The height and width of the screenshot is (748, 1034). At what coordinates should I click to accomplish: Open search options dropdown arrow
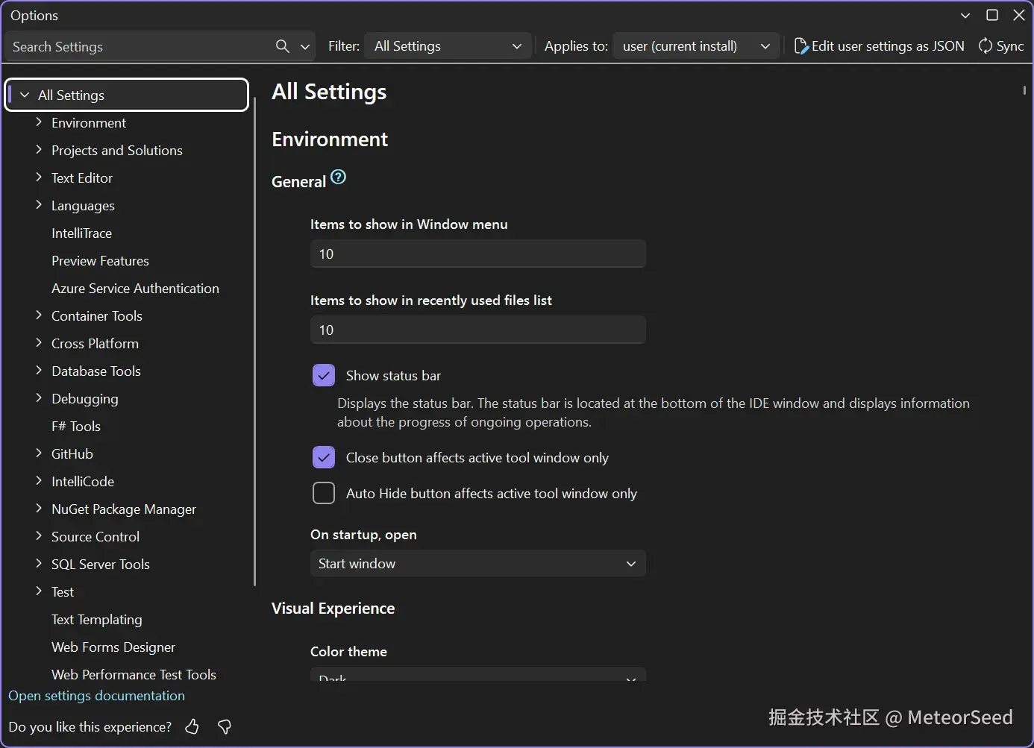[305, 46]
